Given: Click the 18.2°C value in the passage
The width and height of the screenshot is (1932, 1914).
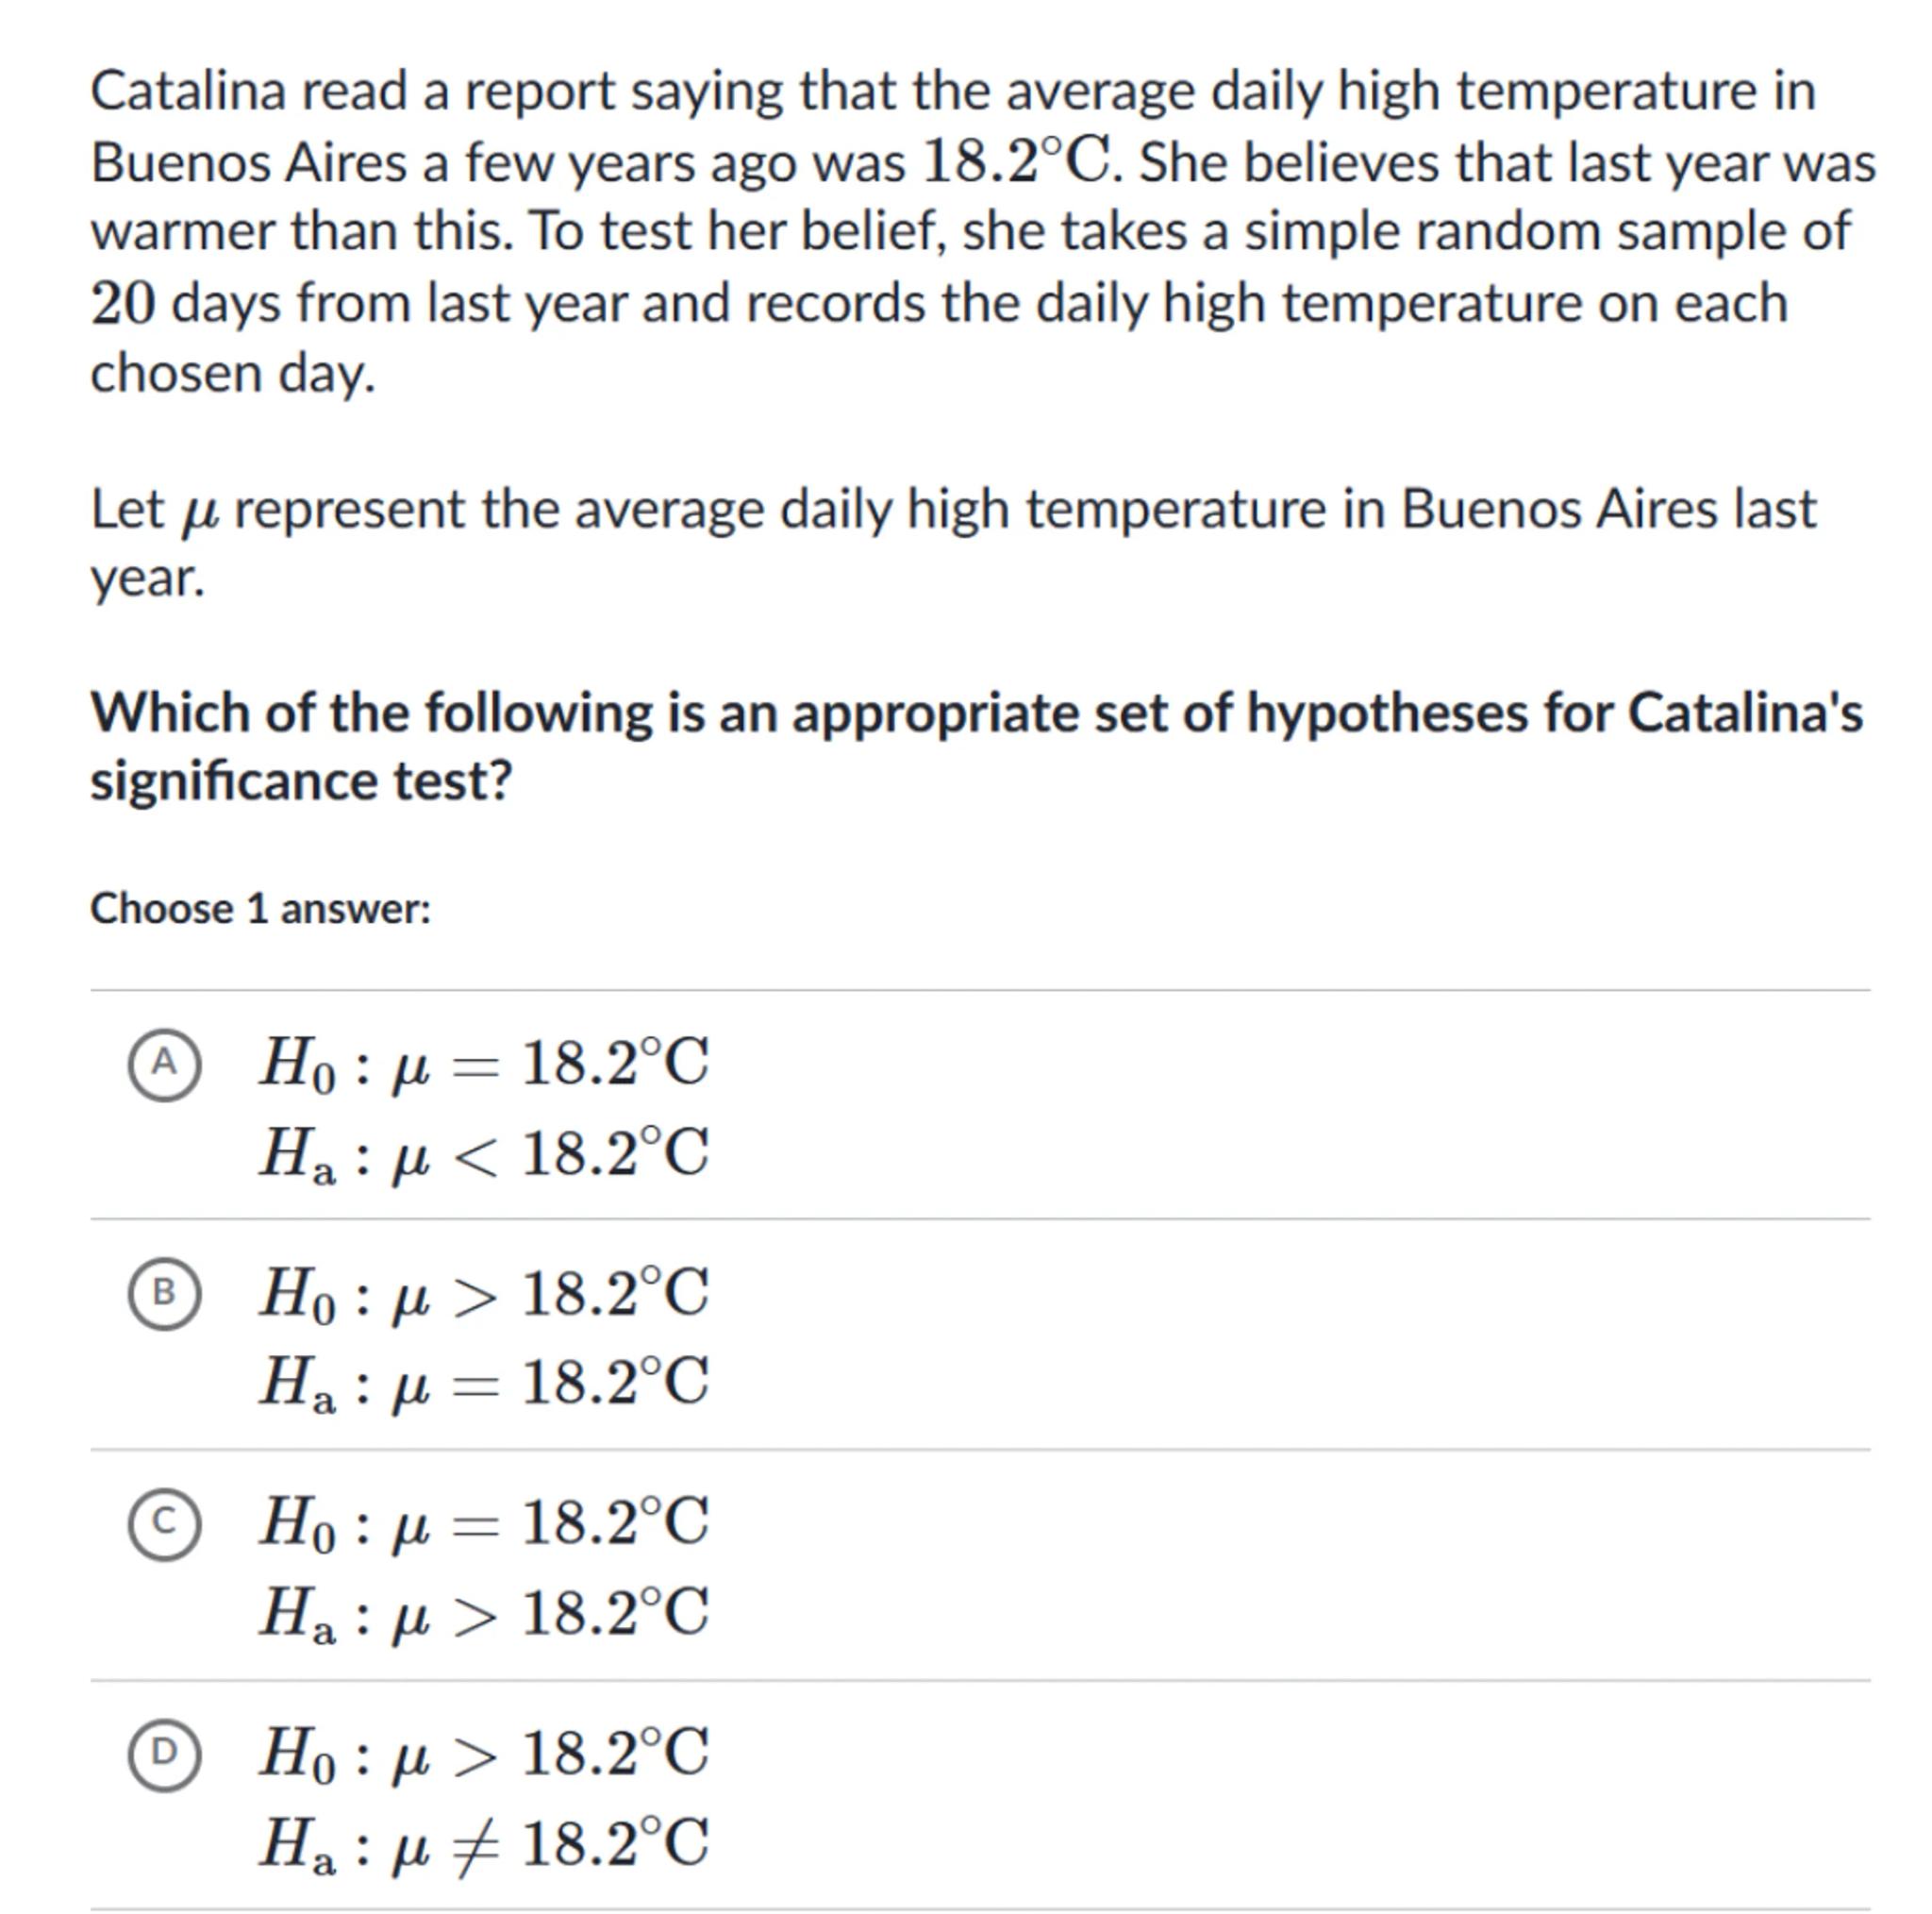Looking at the screenshot, I should pyautogui.click(x=1016, y=162).
